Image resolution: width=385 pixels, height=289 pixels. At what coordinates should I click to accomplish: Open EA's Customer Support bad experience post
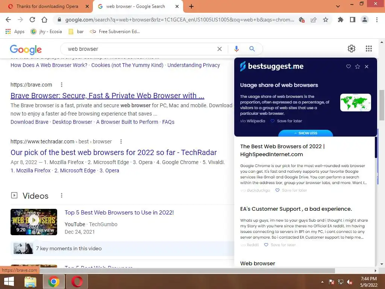tap(296, 209)
